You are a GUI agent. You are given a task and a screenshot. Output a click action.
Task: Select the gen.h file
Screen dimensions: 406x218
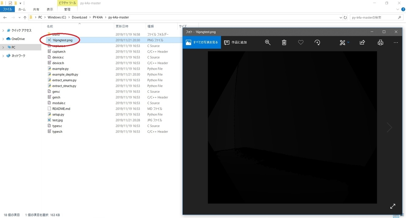[56, 97]
